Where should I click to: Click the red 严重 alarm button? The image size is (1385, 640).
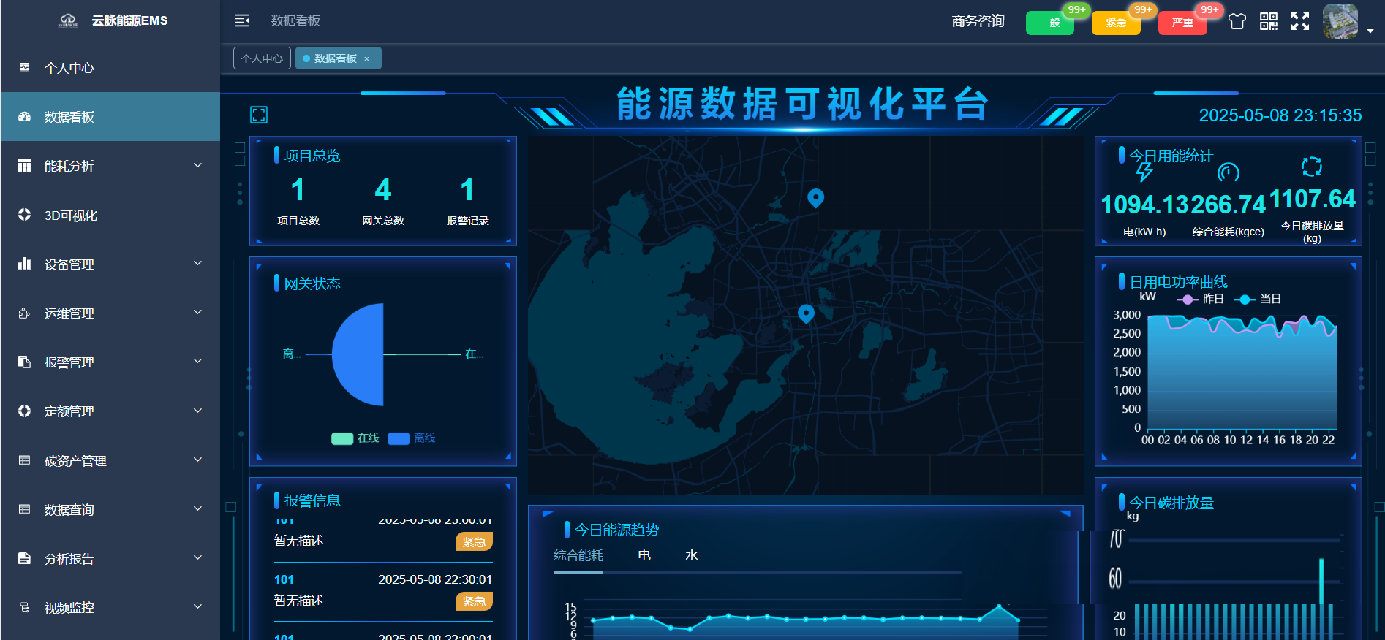(1182, 23)
